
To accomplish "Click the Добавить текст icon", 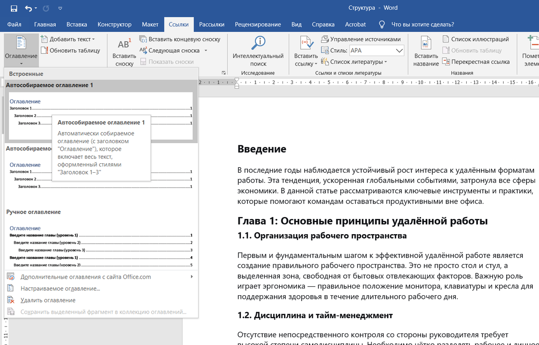I will coord(44,39).
